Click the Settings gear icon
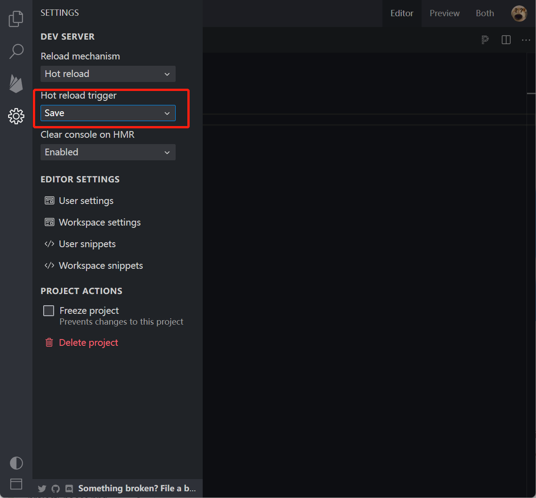536x498 pixels. 16,116
